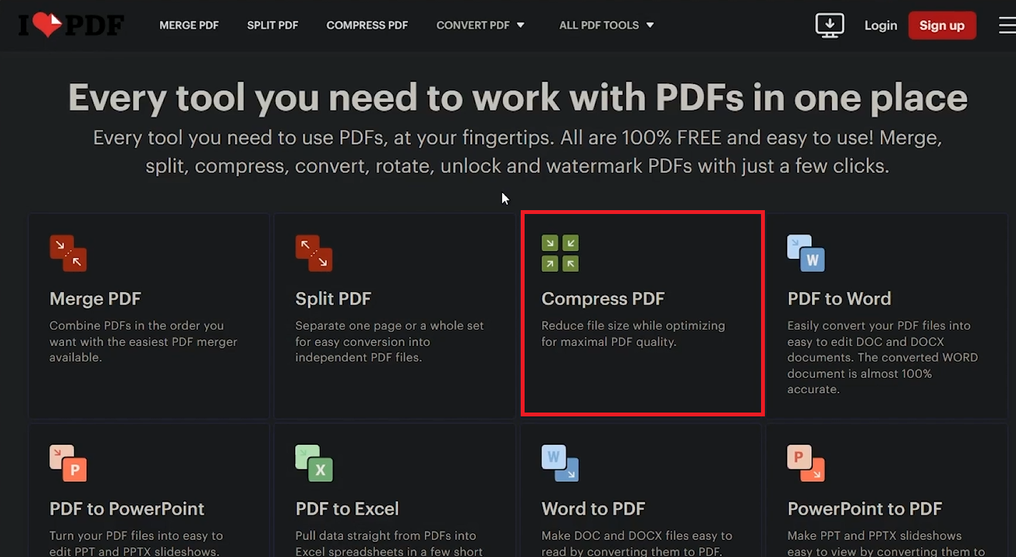1016x557 pixels.
Task: Click the Login link
Action: (x=880, y=25)
